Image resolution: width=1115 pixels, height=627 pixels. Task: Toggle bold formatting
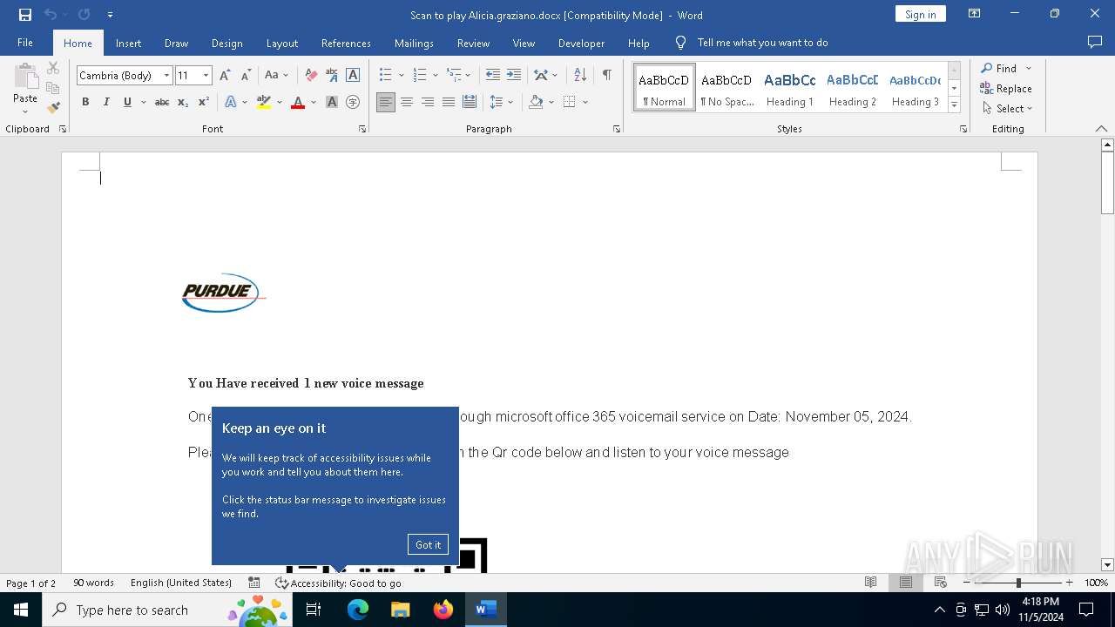pos(85,102)
